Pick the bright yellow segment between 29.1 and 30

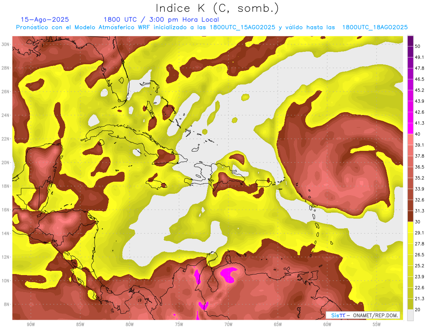pos(410,227)
